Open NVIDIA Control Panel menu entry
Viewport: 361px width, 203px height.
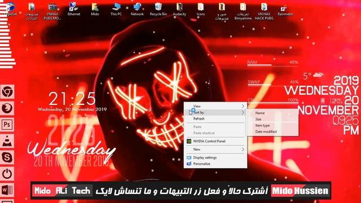(215, 141)
